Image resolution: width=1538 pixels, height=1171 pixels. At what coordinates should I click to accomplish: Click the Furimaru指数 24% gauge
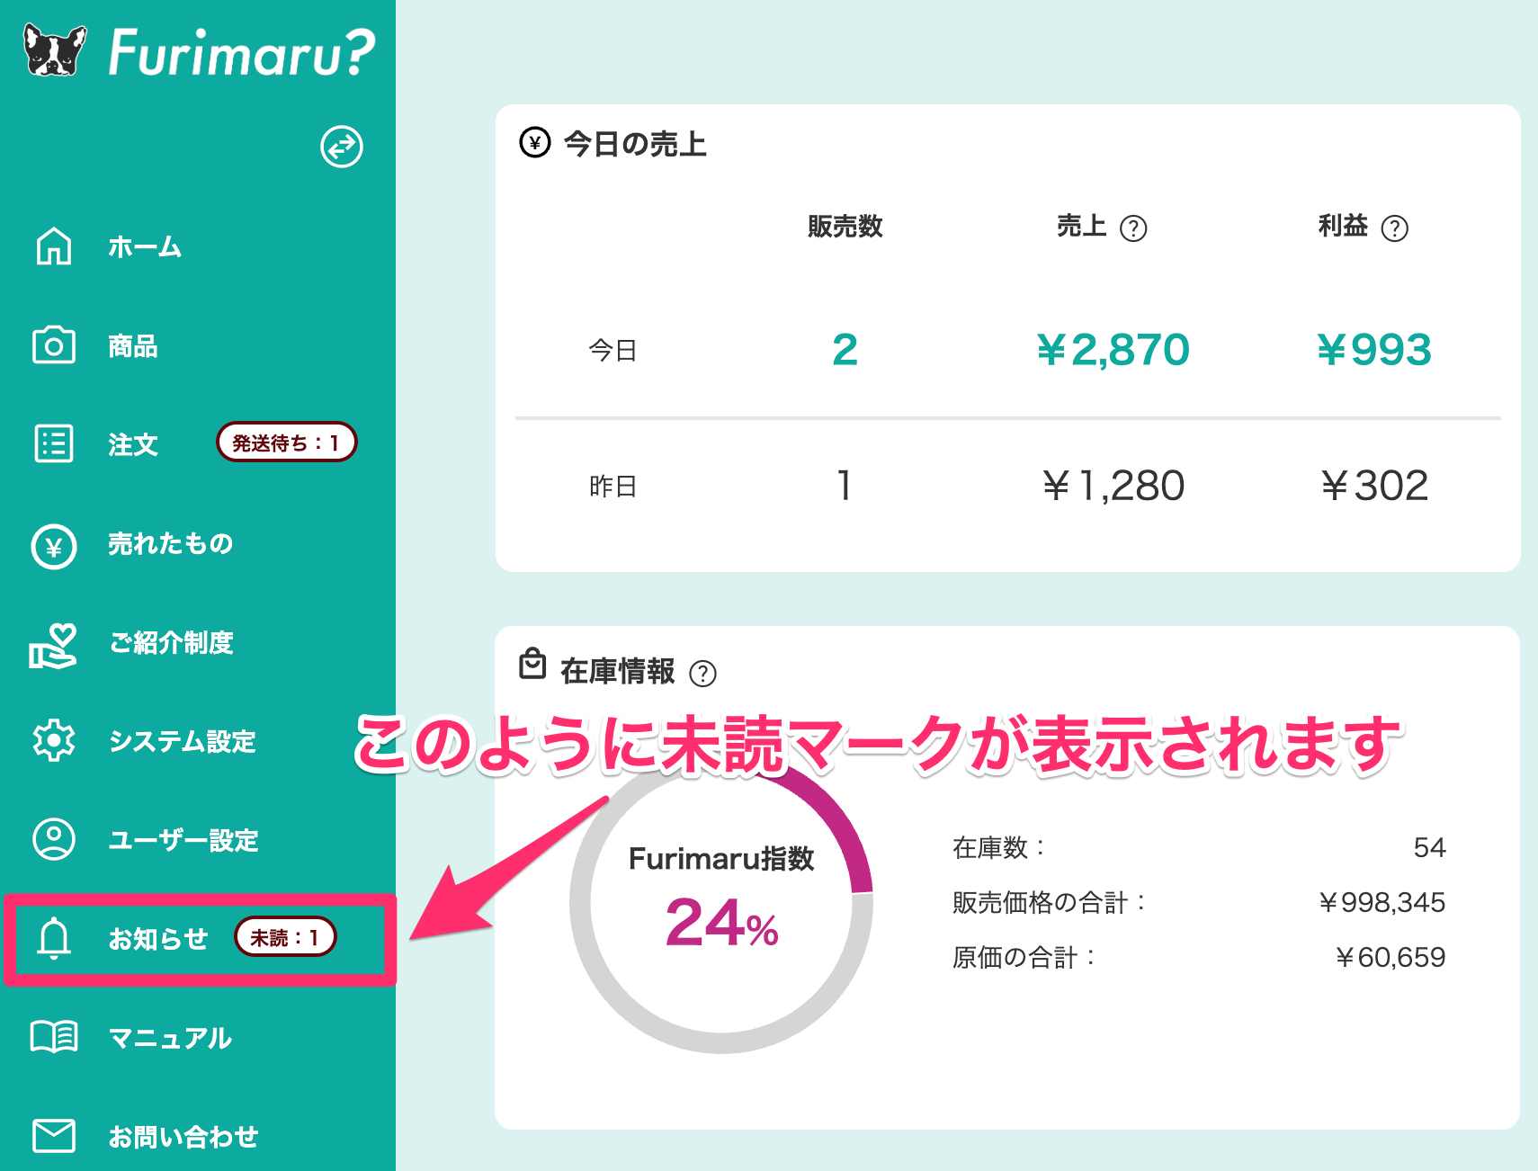point(721,904)
